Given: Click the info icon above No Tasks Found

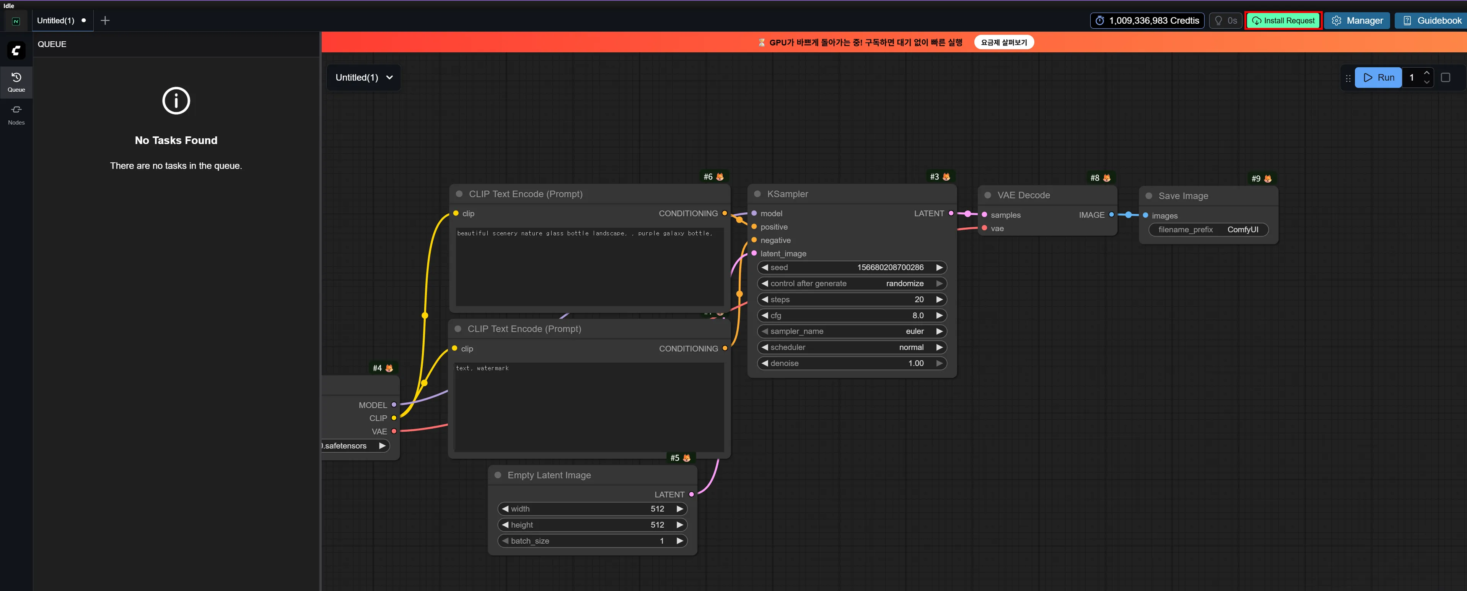Looking at the screenshot, I should (176, 101).
